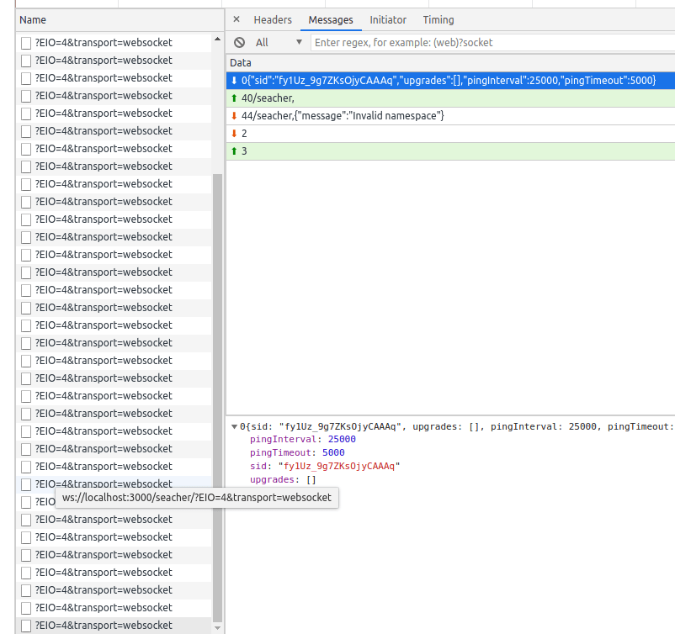675x634 pixels.
Task: Click the red receive arrow on the Invalid namespace frame
Action: click(234, 115)
